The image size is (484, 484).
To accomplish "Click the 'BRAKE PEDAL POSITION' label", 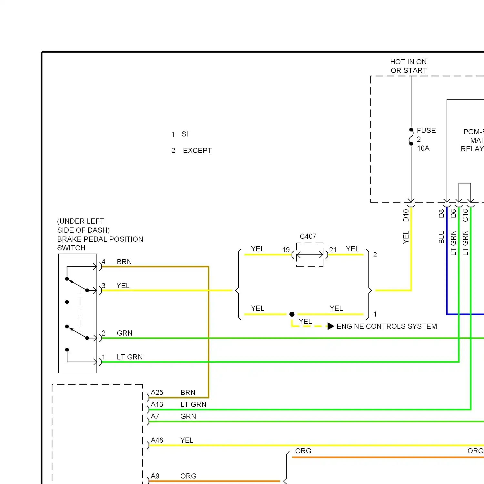I will click(x=100, y=239).
